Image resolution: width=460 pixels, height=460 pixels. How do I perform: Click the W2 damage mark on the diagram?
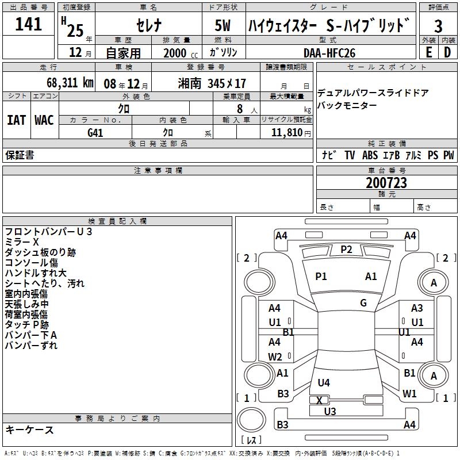coord(275,356)
